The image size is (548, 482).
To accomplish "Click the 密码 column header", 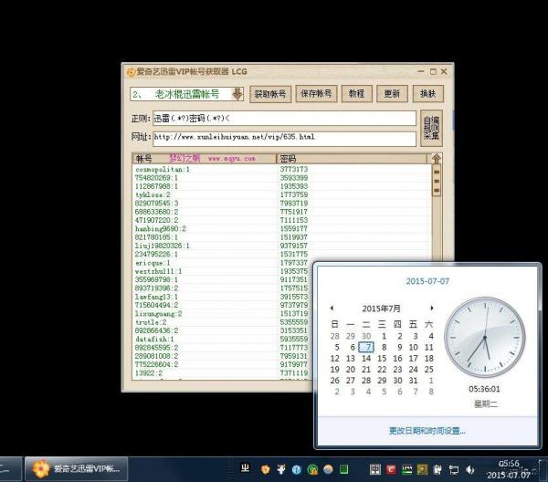I will pos(352,159).
